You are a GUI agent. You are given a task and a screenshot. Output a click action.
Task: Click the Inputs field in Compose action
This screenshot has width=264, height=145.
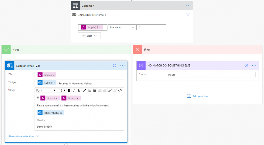coord(211,75)
